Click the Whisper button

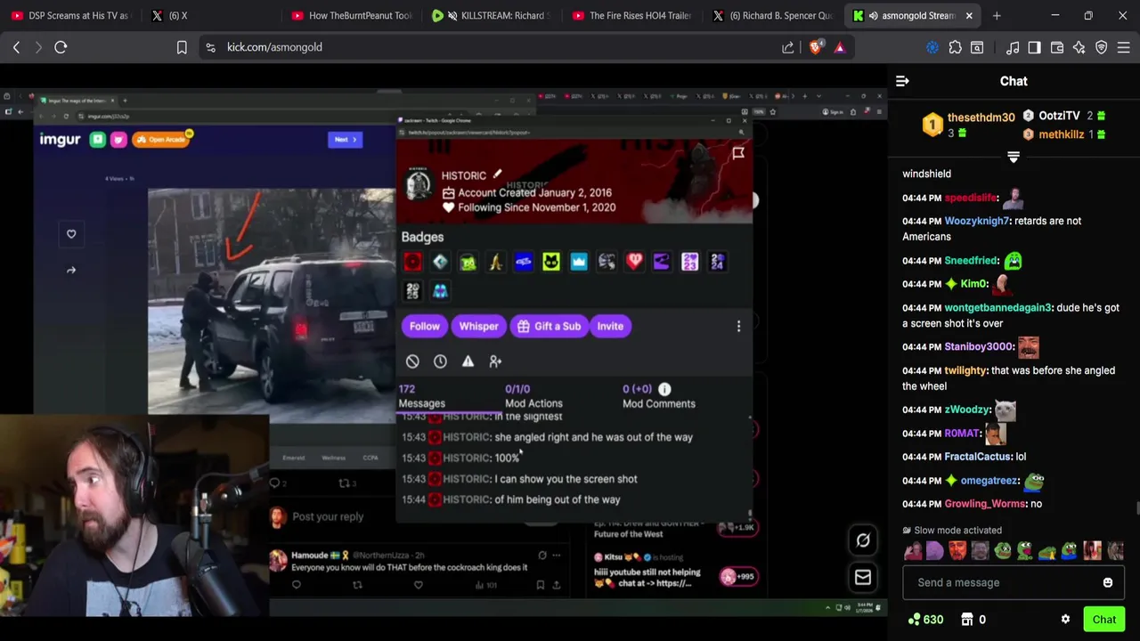point(478,326)
